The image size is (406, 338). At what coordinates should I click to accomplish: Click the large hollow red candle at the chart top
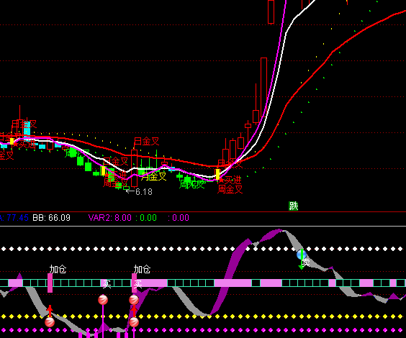[271, 12]
